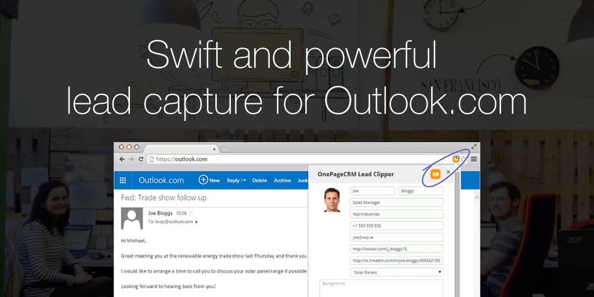Click the Lead Clipper panel scrollbar

[457, 234]
